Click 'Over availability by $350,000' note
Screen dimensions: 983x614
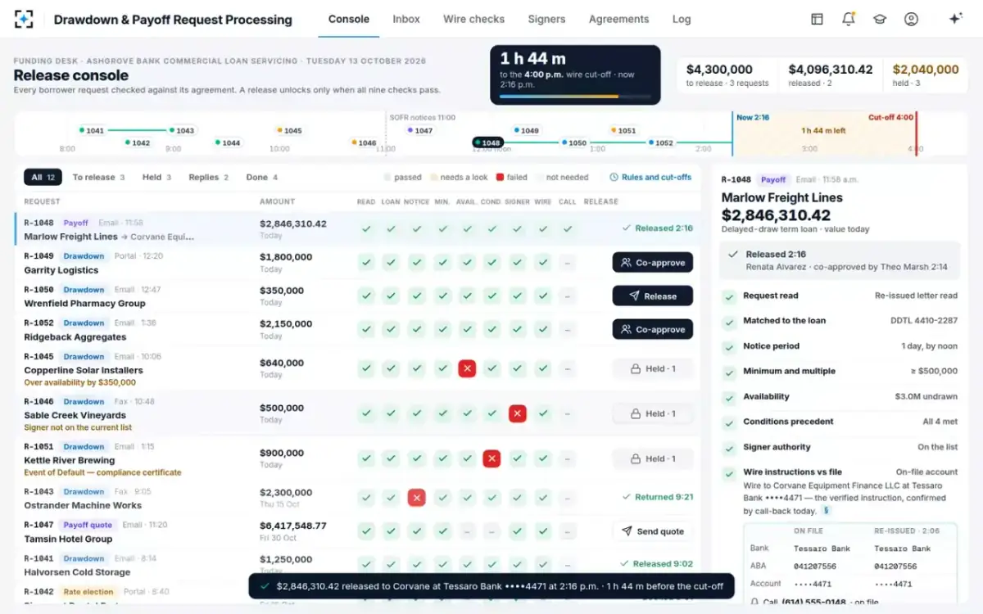(80, 382)
